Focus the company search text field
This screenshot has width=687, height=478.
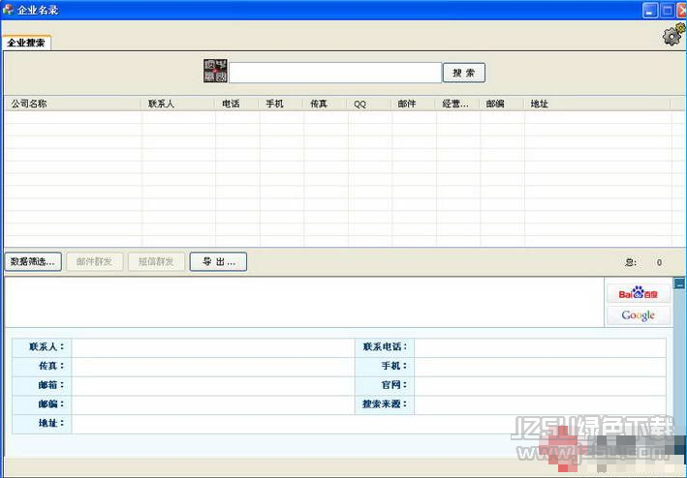[335, 73]
